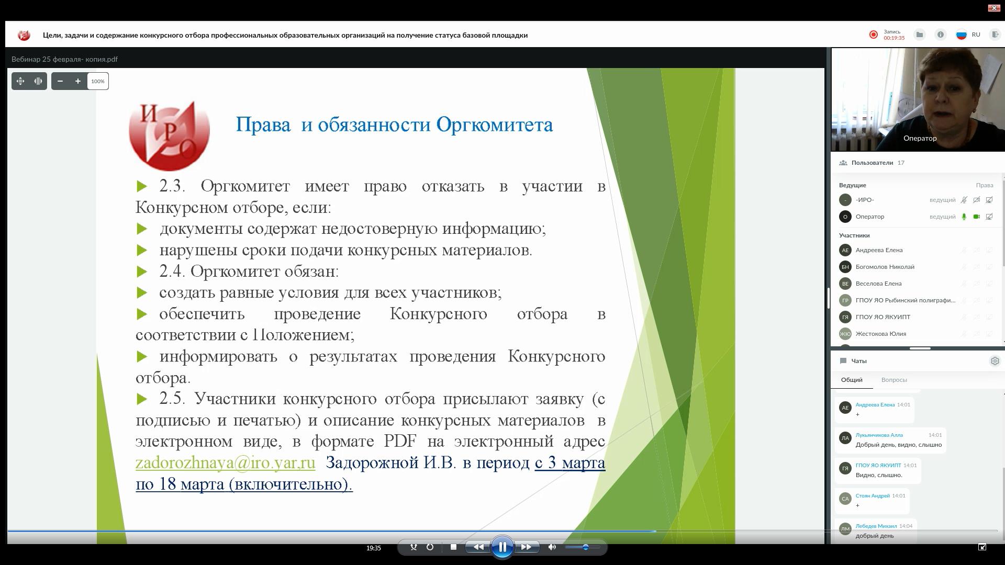This screenshot has width=1005, height=565.
Task: Mute the player volume speaker icon
Action: 552,547
